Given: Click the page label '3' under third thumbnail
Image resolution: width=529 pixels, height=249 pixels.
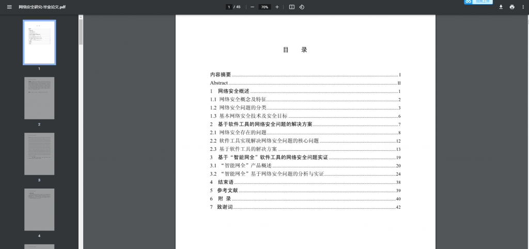Looking at the screenshot, I should point(39,180).
